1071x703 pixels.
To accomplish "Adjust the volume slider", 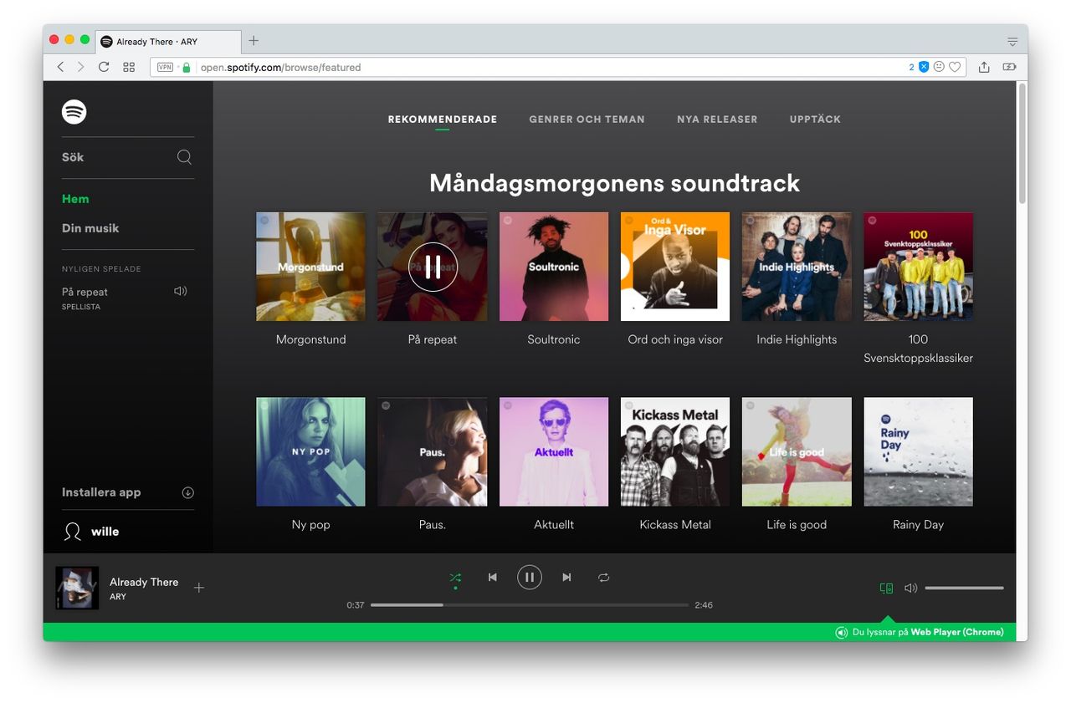I will pos(964,588).
